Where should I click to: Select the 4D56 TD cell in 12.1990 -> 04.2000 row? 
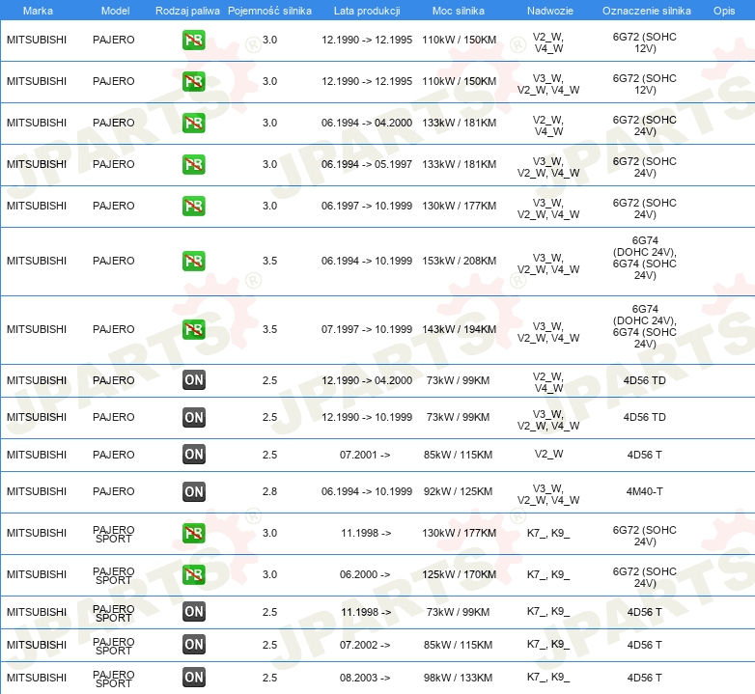(645, 380)
